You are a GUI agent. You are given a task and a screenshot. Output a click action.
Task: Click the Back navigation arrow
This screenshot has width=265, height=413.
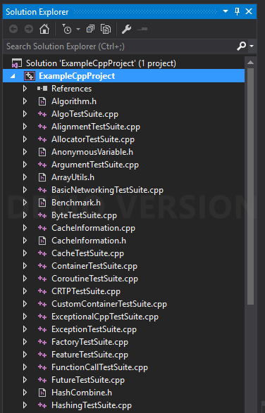13,29
